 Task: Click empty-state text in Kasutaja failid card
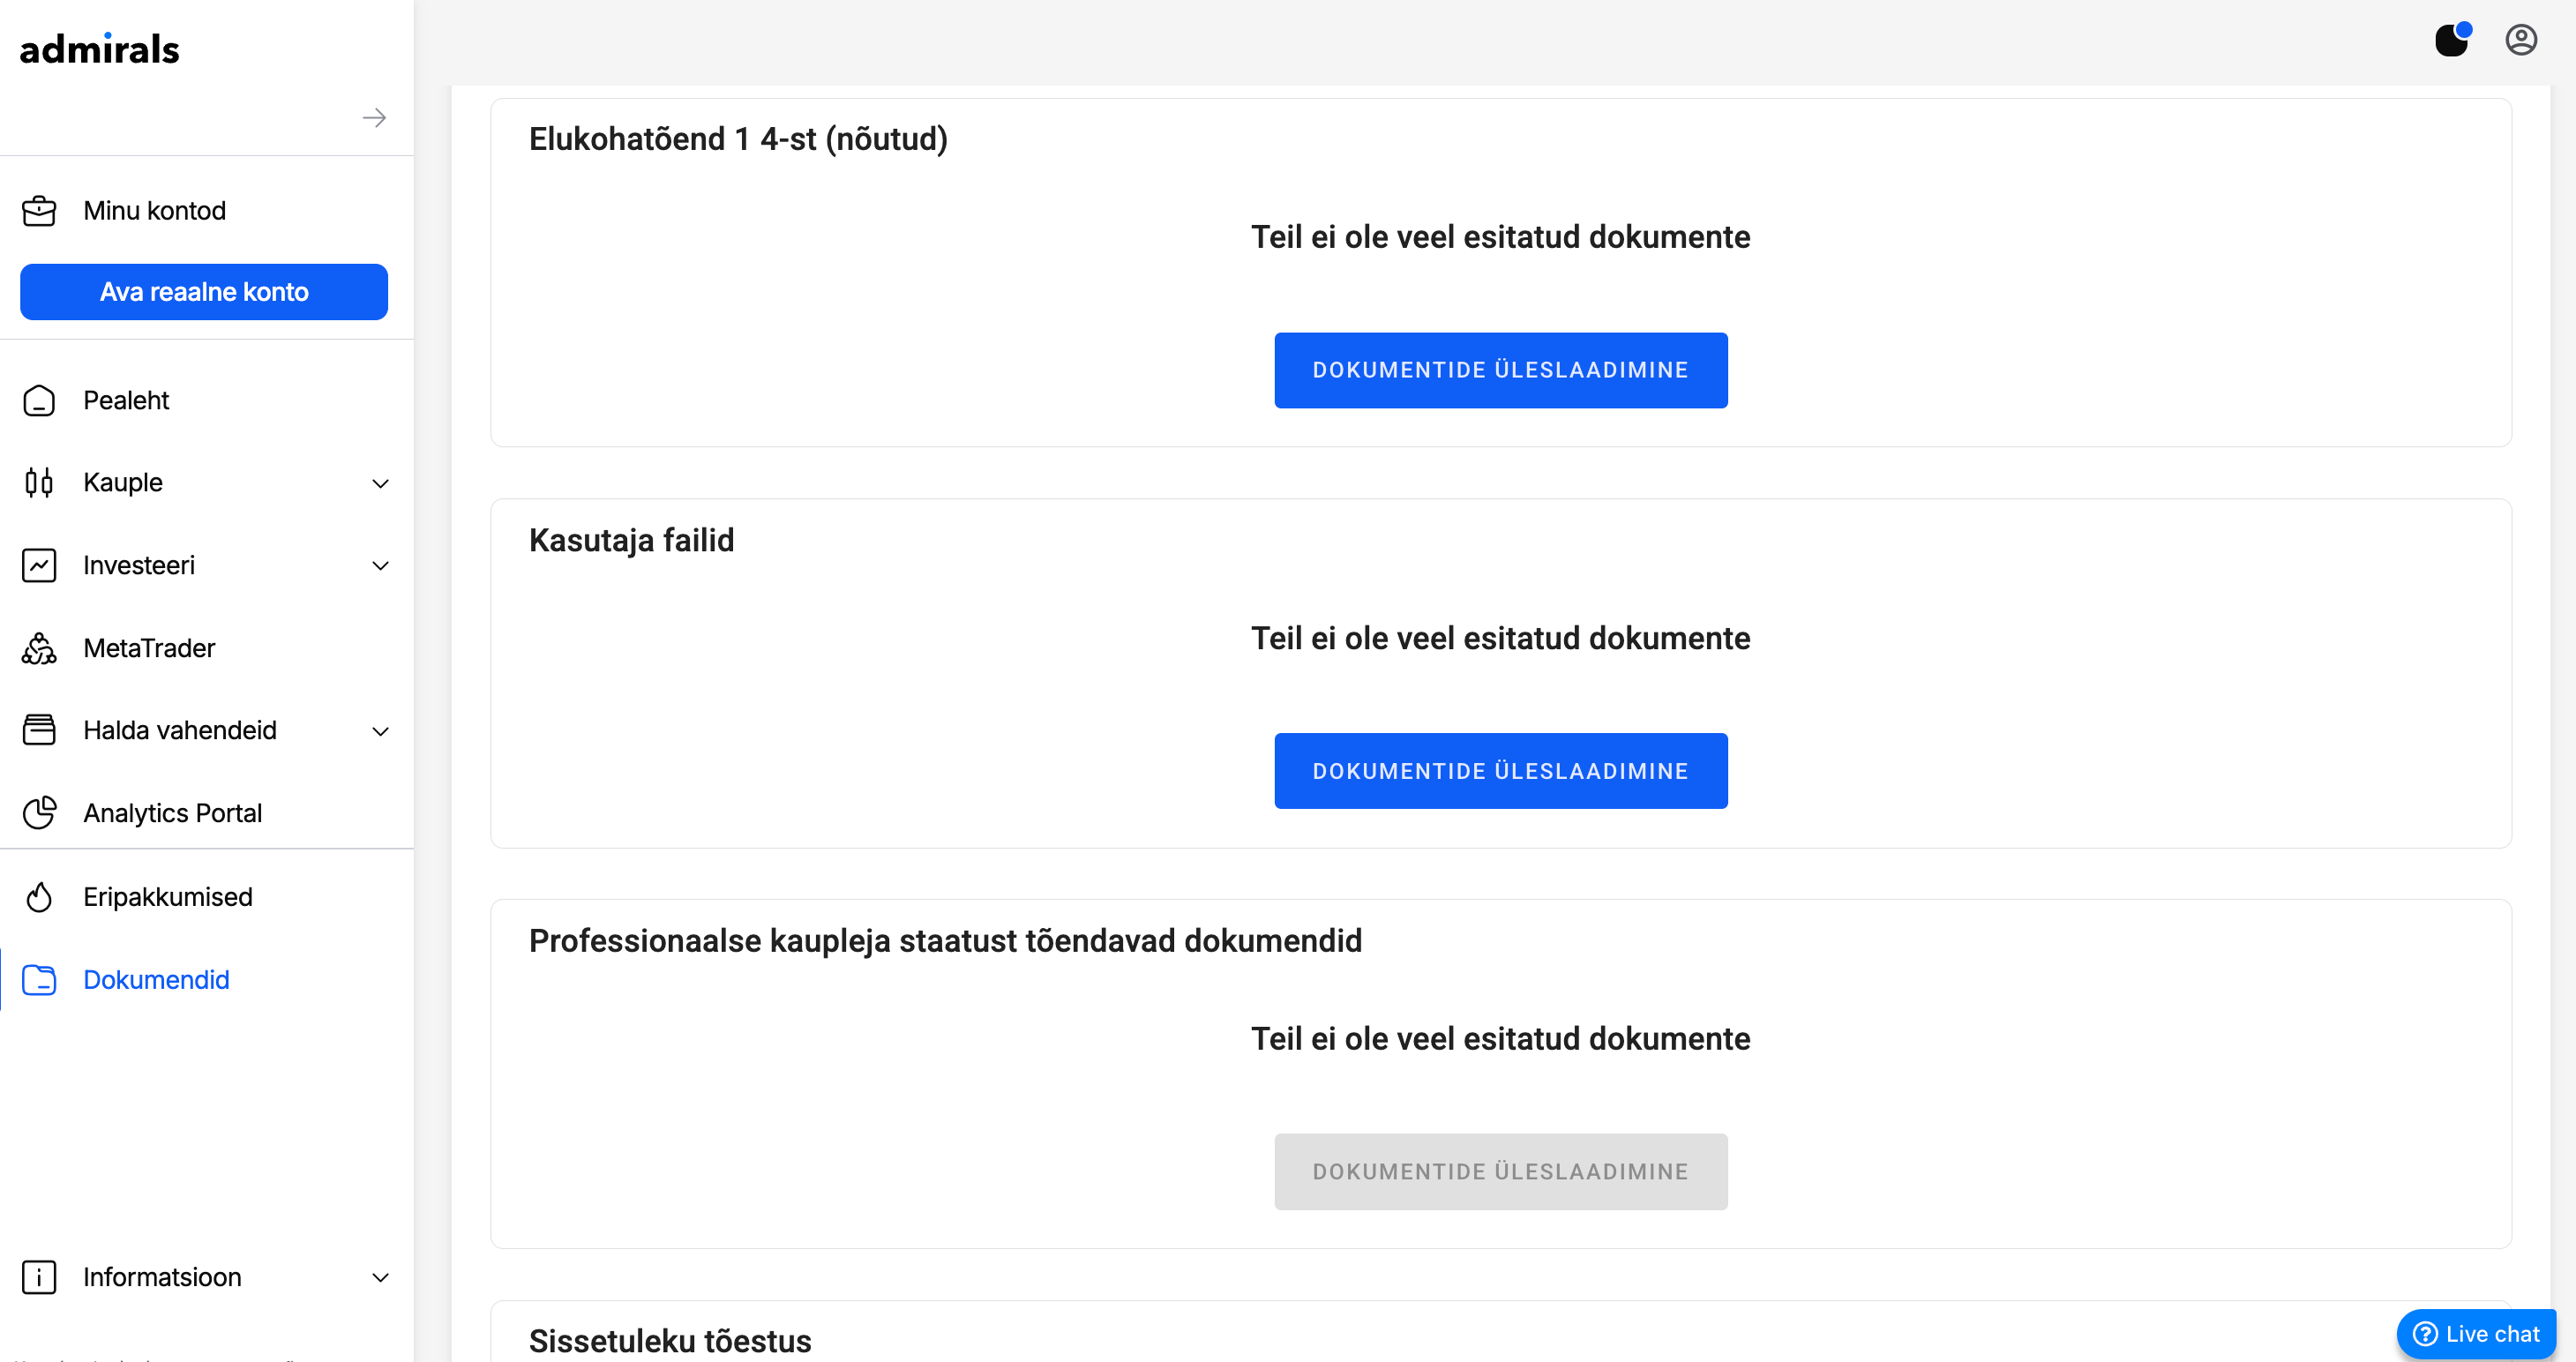point(1500,638)
